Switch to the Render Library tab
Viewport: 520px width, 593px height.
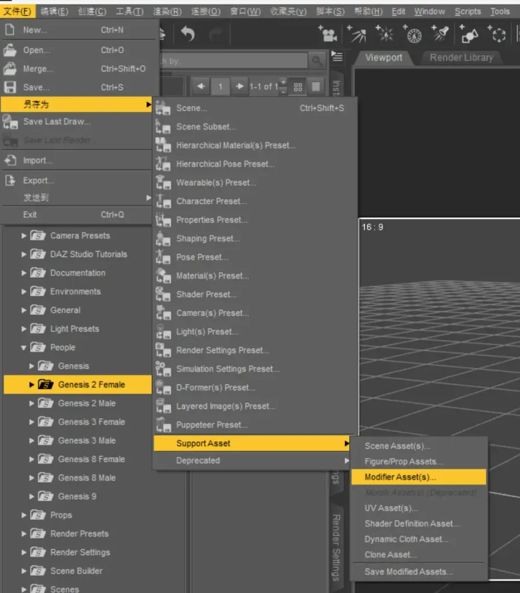[x=462, y=57]
